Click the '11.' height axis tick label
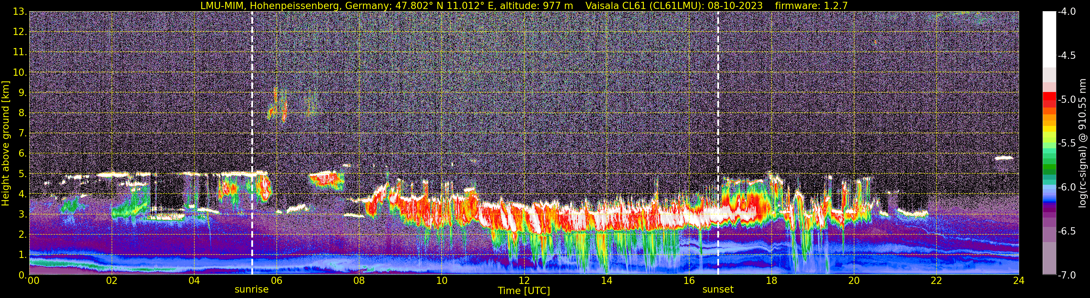 point(20,52)
